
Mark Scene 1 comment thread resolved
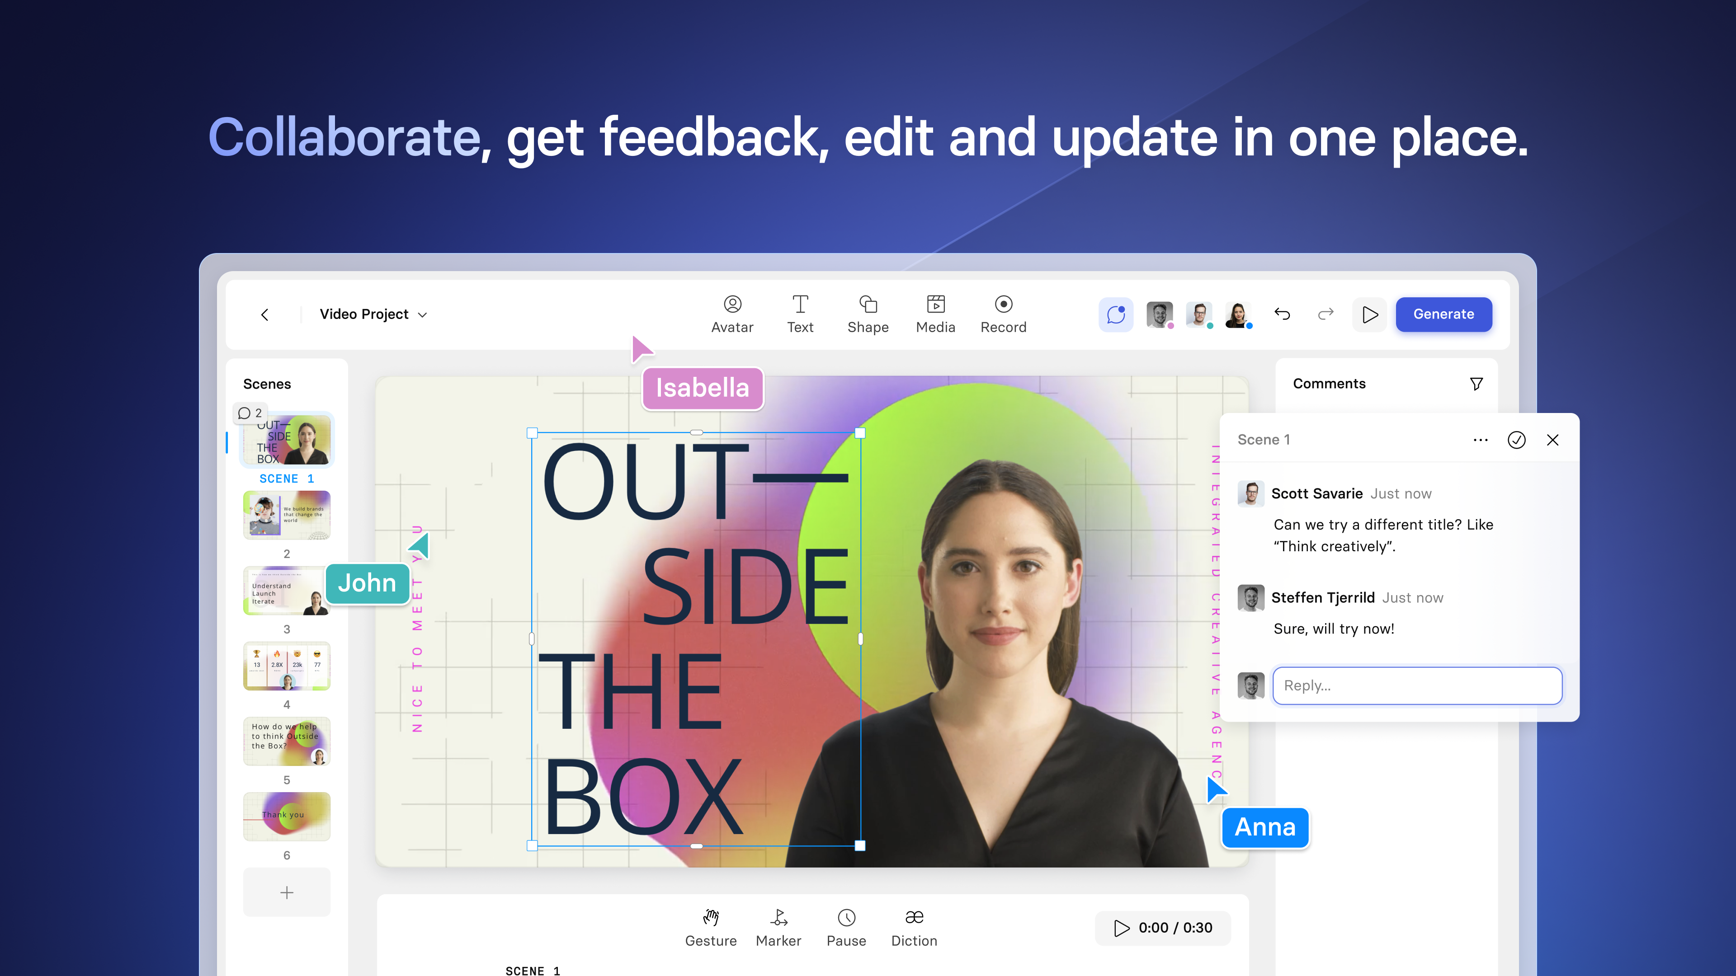(1516, 440)
